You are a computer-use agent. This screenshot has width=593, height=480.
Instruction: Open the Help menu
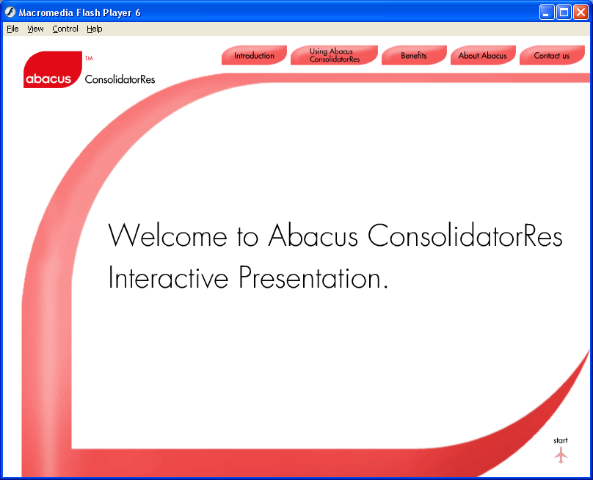(94, 29)
